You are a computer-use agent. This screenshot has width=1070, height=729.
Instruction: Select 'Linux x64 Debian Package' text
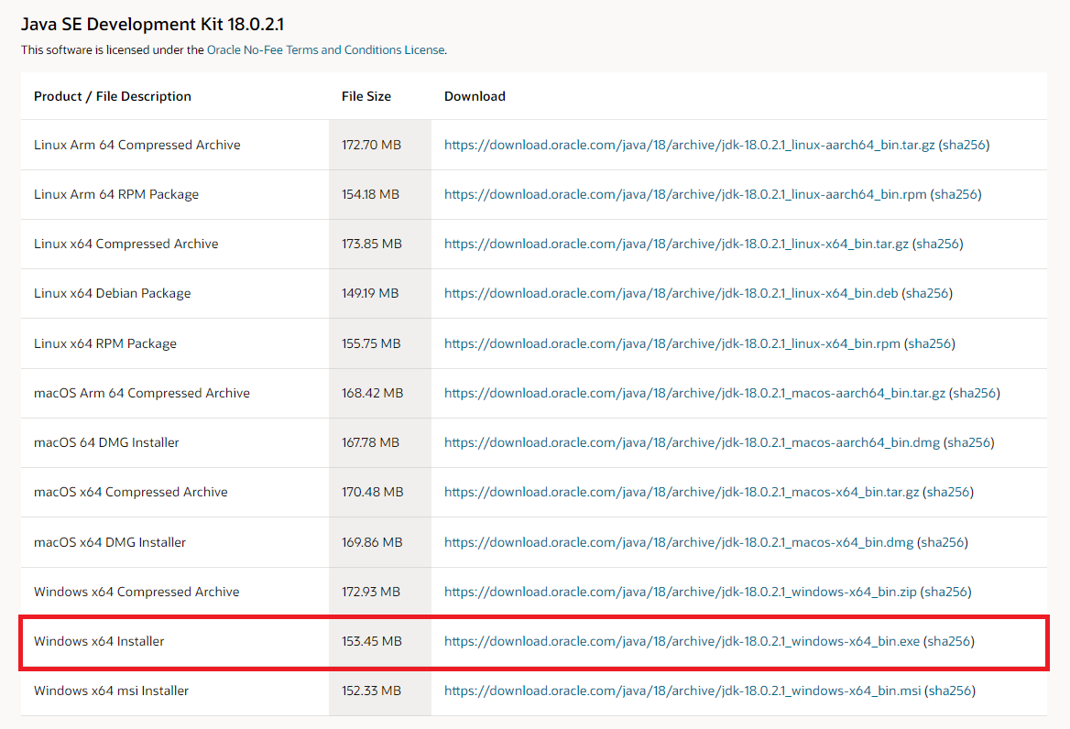pyautogui.click(x=113, y=293)
